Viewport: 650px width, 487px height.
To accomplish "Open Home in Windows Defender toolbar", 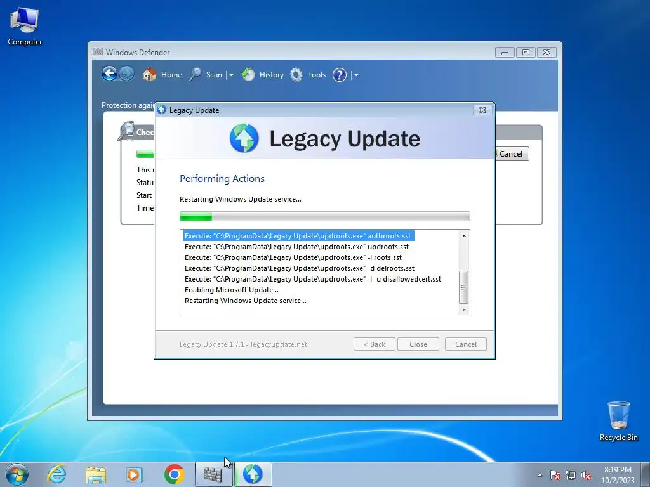I will pyautogui.click(x=162, y=75).
